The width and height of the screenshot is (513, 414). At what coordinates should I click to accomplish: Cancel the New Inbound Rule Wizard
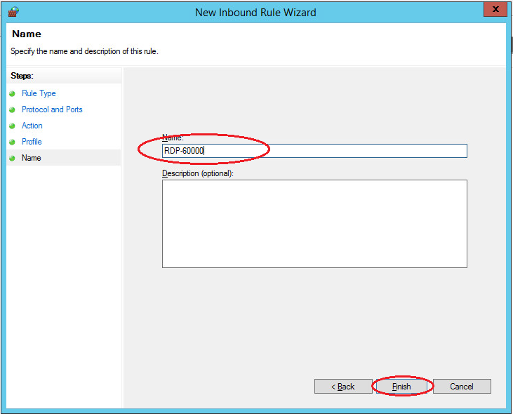pos(462,387)
